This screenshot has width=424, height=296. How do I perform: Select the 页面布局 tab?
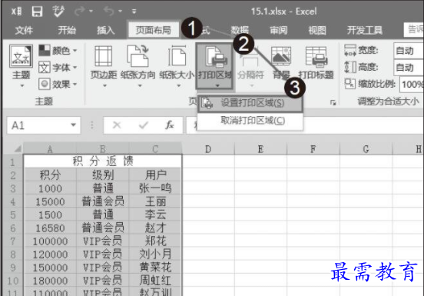[154, 30]
